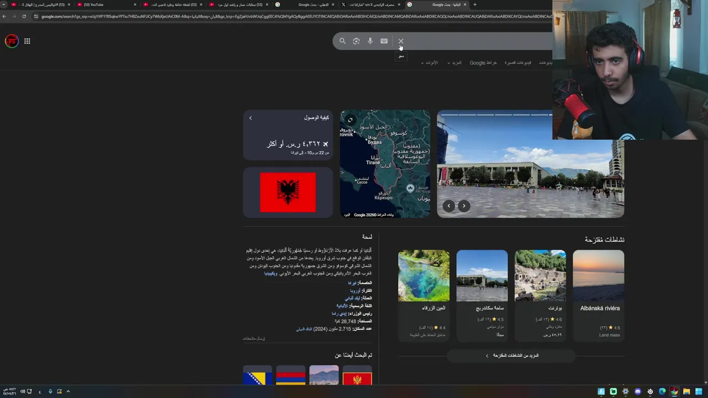This screenshot has width=708, height=398.
Task: Close the YouTube tab
Action: [134, 4]
